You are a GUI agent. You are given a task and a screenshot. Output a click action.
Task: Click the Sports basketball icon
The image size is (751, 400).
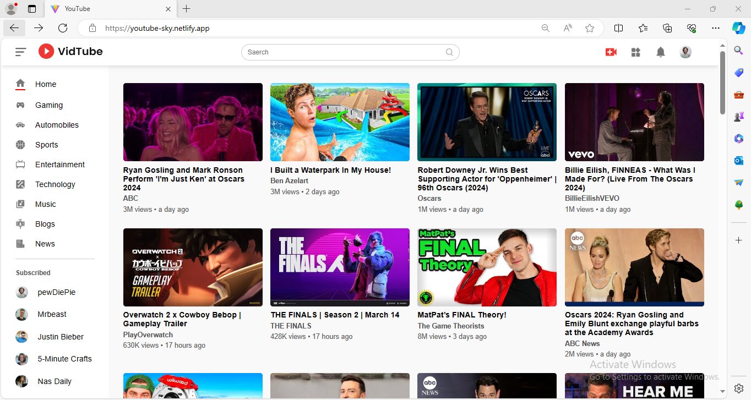(x=20, y=145)
